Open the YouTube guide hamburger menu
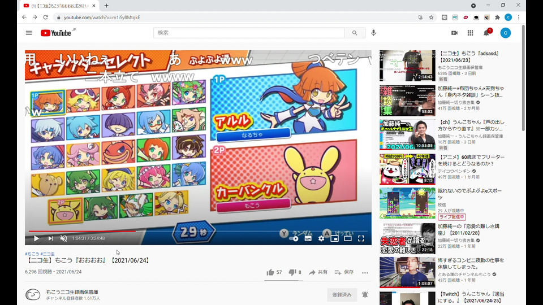 pyautogui.click(x=29, y=33)
